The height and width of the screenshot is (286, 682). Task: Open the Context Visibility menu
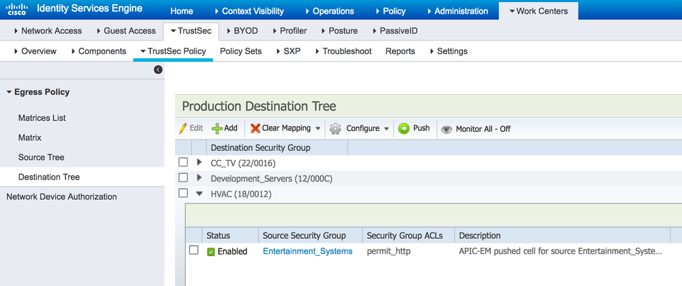tap(249, 12)
